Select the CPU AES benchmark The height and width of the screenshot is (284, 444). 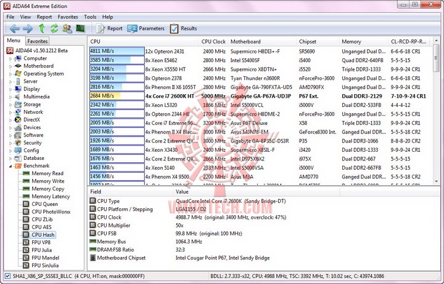coord(41,227)
